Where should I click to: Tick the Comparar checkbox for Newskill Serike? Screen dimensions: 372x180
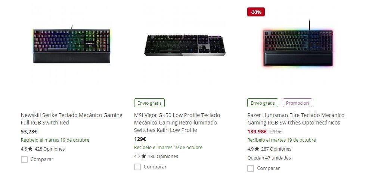24,160
